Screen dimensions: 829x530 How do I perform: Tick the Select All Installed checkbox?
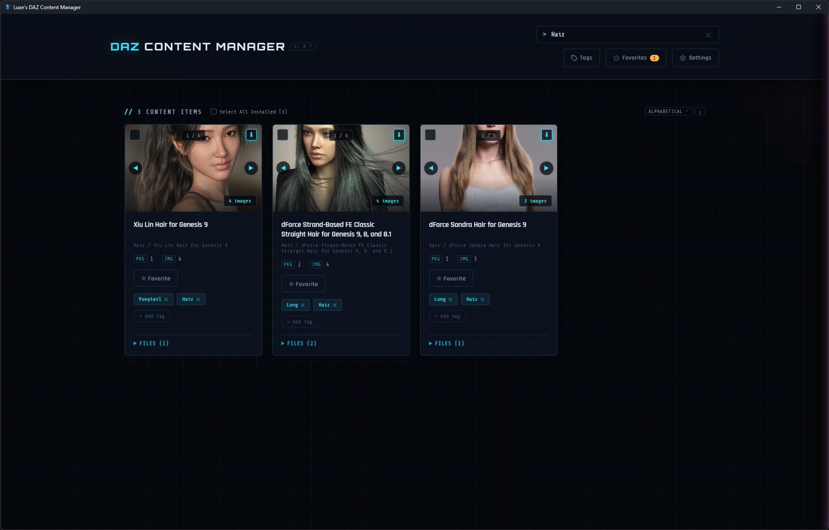click(x=214, y=112)
